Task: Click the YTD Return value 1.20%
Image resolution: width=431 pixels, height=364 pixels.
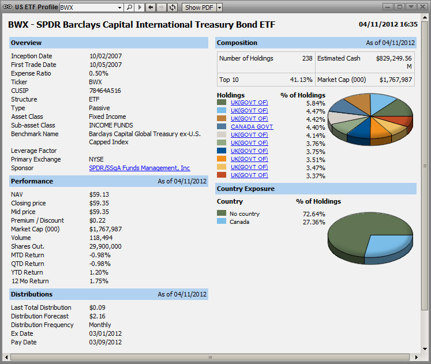Action: [x=99, y=272]
